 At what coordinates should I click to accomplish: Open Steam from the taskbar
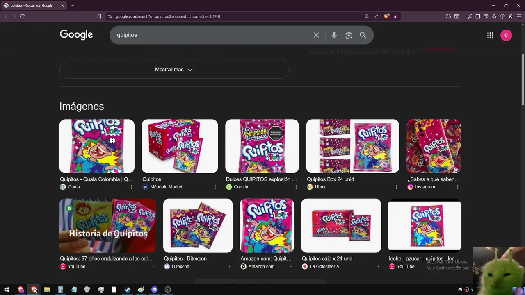128,290
